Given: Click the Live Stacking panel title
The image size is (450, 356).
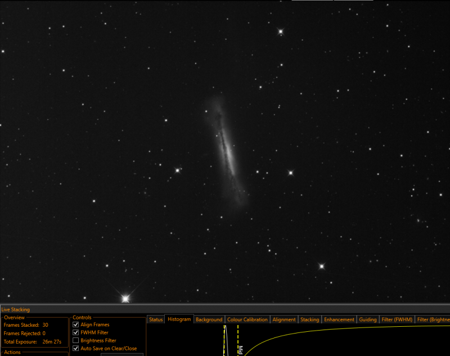Looking at the screenshot, I should pyautogui.click(x=16, y=309).
